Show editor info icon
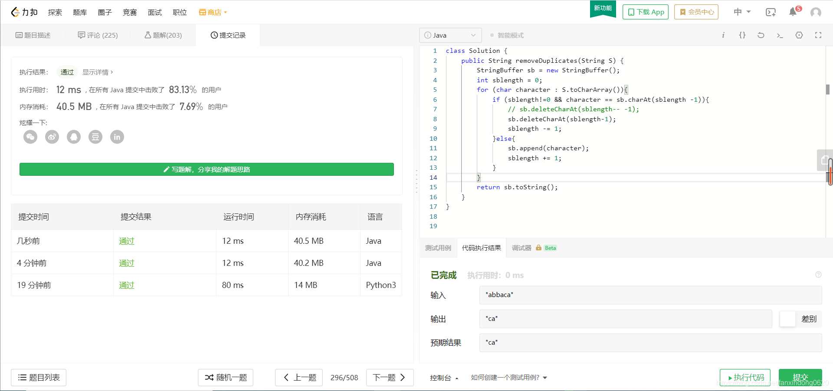The width and height of the screenshot is (833, 391). click(723, 35)
